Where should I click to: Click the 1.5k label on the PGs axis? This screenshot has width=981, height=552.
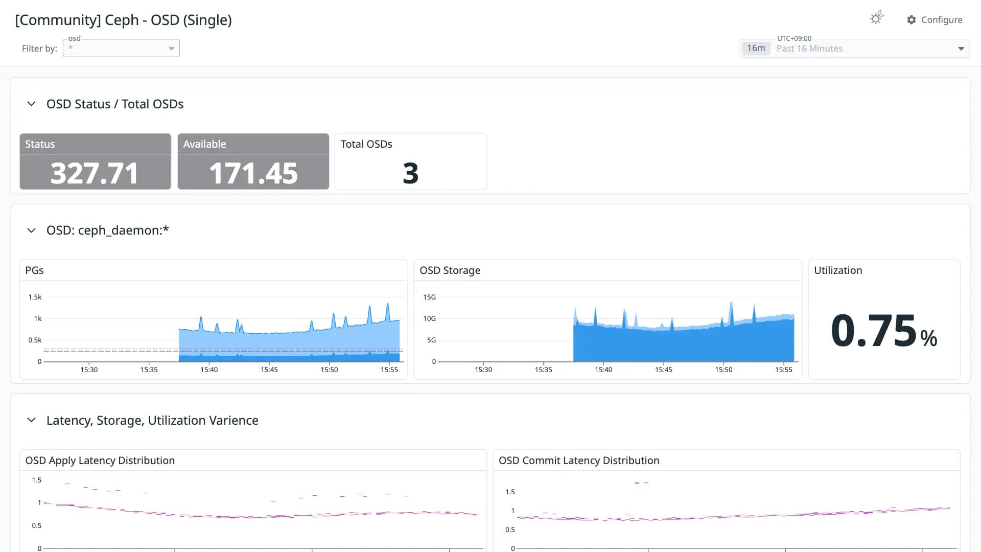(x=35, y=297)
